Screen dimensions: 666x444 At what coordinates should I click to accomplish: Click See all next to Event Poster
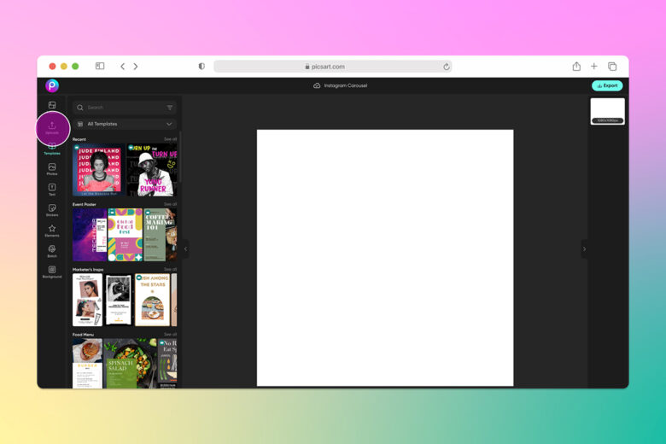tap(170, 204)
